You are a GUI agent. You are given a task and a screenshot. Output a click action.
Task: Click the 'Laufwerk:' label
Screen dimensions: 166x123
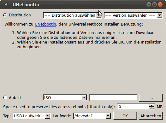62,116
